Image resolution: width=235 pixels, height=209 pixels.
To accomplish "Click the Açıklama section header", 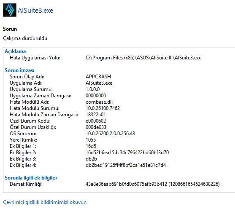I will tap(15, 51).
